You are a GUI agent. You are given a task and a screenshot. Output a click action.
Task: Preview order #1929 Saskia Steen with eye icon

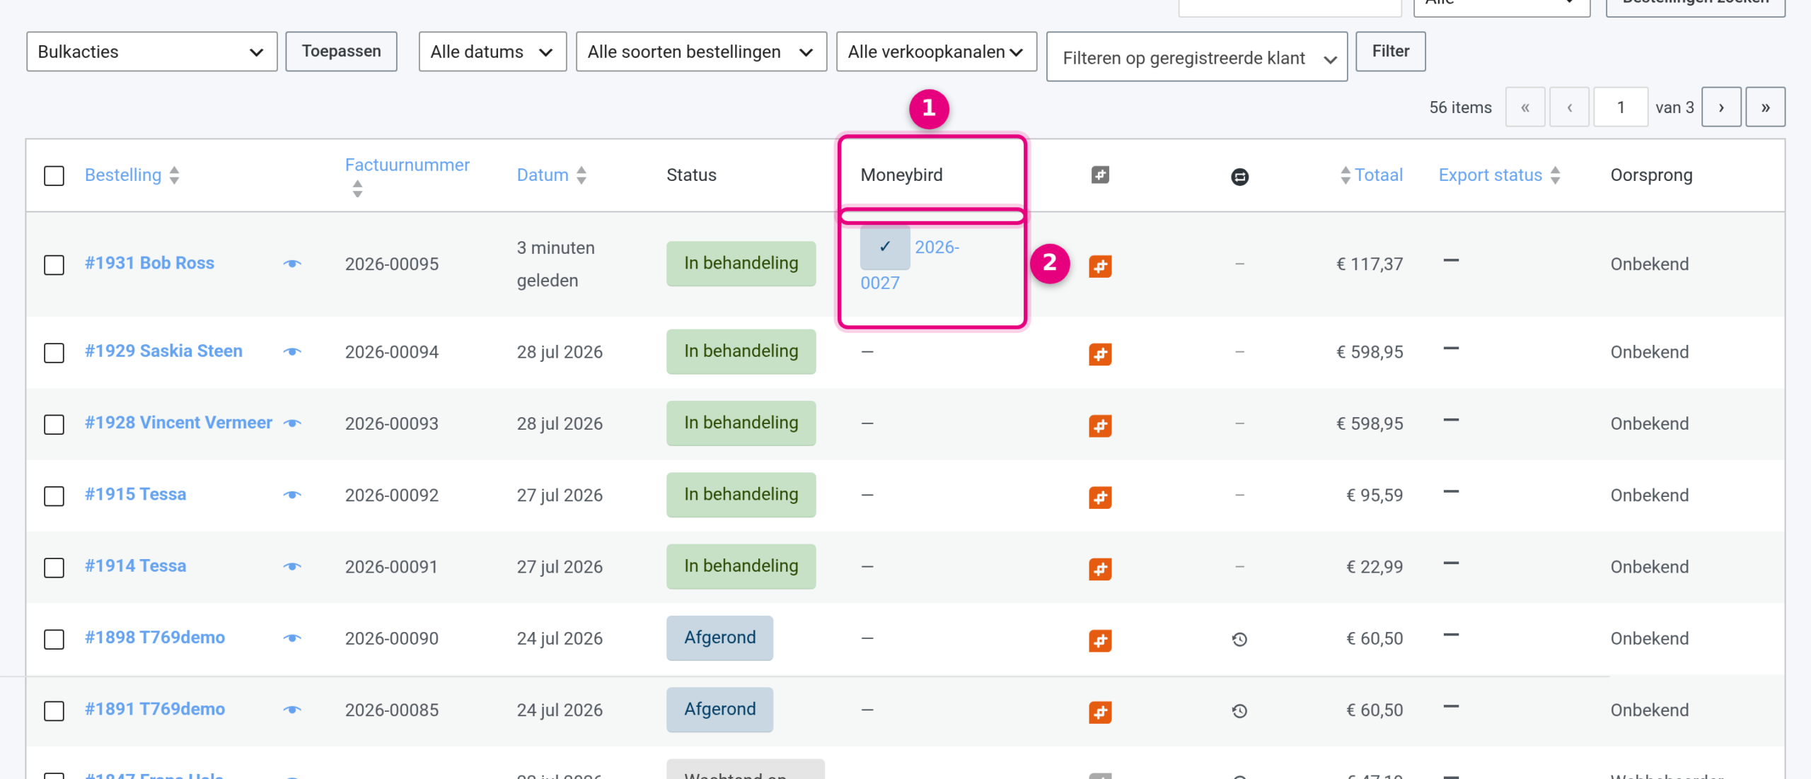(x=292, y=351)
